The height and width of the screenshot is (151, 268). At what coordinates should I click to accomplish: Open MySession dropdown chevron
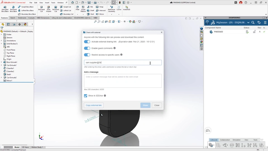248,22
